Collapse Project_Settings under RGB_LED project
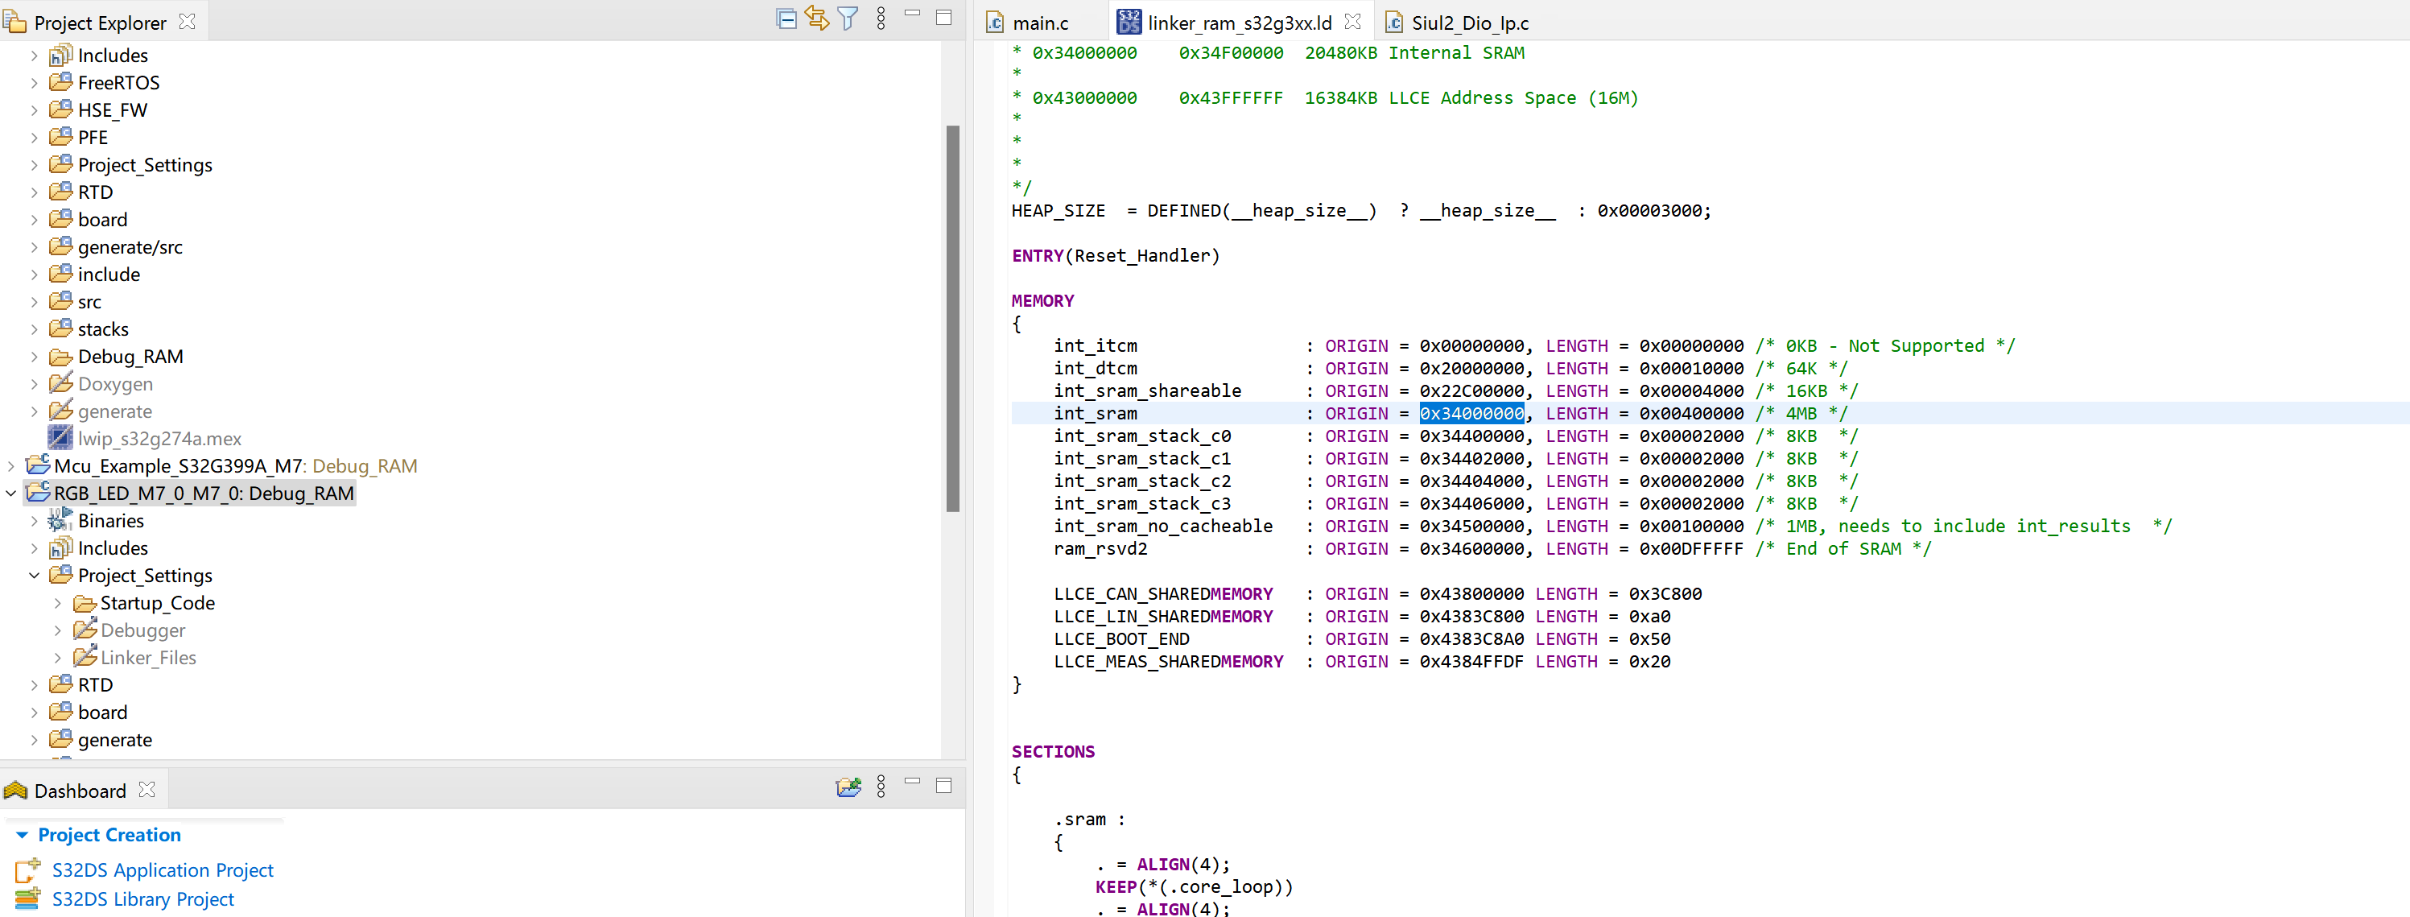 coord(35,576)
